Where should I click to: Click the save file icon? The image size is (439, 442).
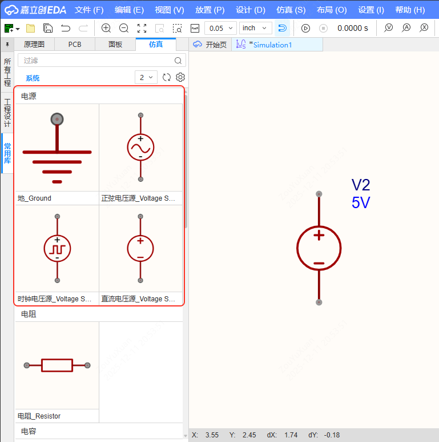[48, 28]
